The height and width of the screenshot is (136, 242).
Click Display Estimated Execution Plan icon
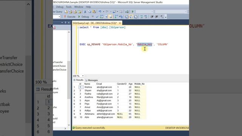pyautogui.click(x=102, y=17)
